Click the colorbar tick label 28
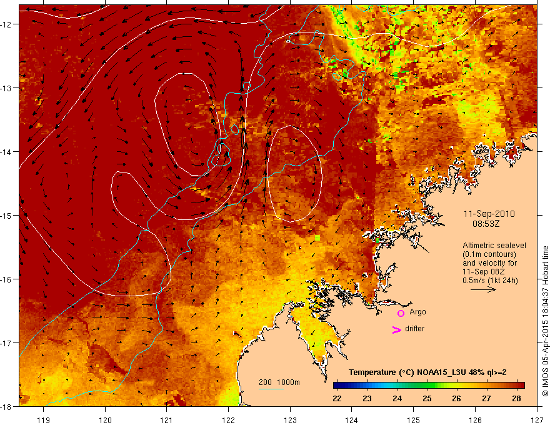 tap(516, 398)
